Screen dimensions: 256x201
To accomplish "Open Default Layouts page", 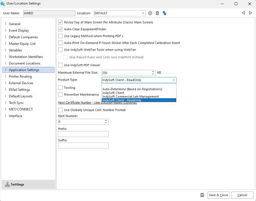I will click(x=28, y=96).
